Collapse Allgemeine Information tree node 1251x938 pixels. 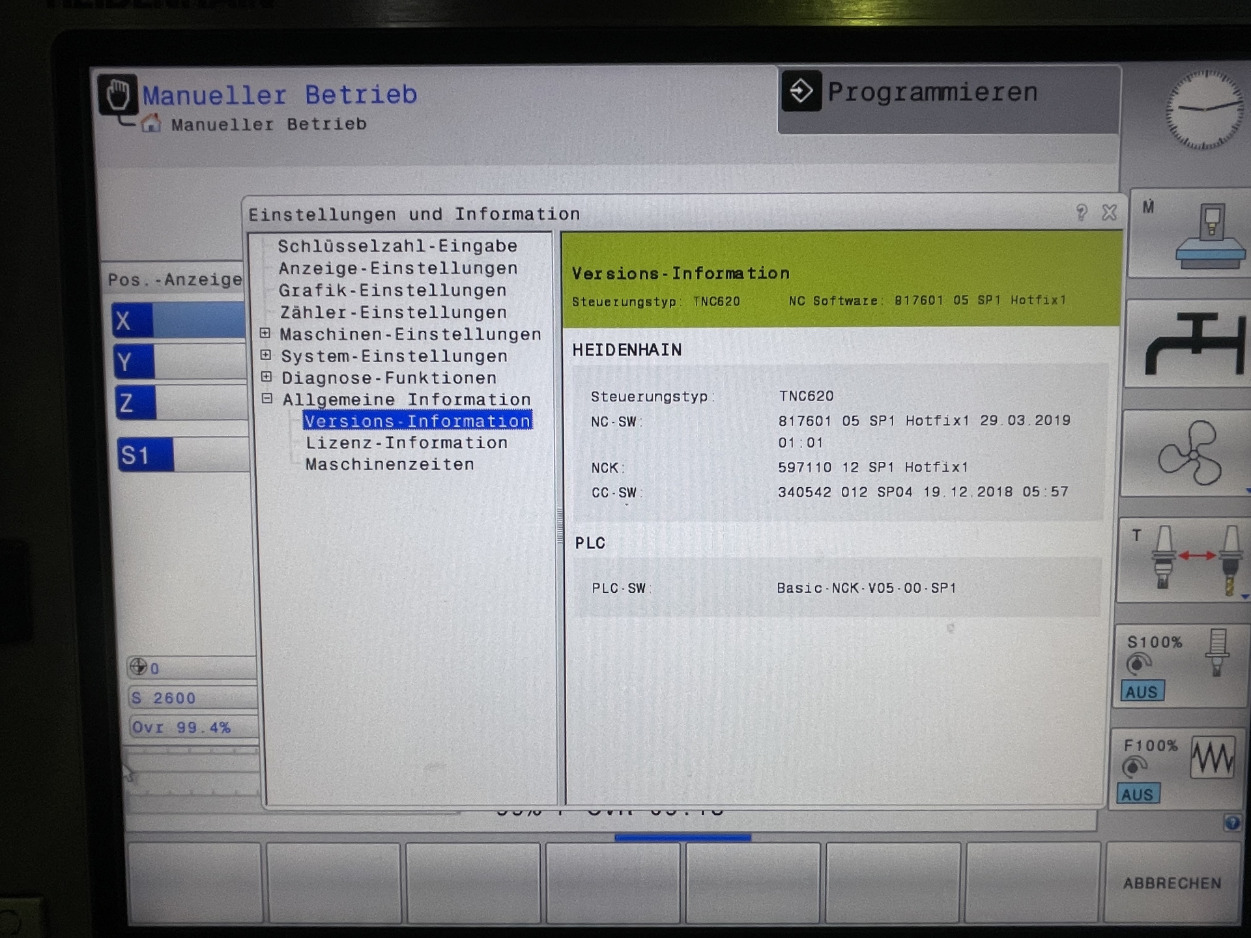point(266,398)
